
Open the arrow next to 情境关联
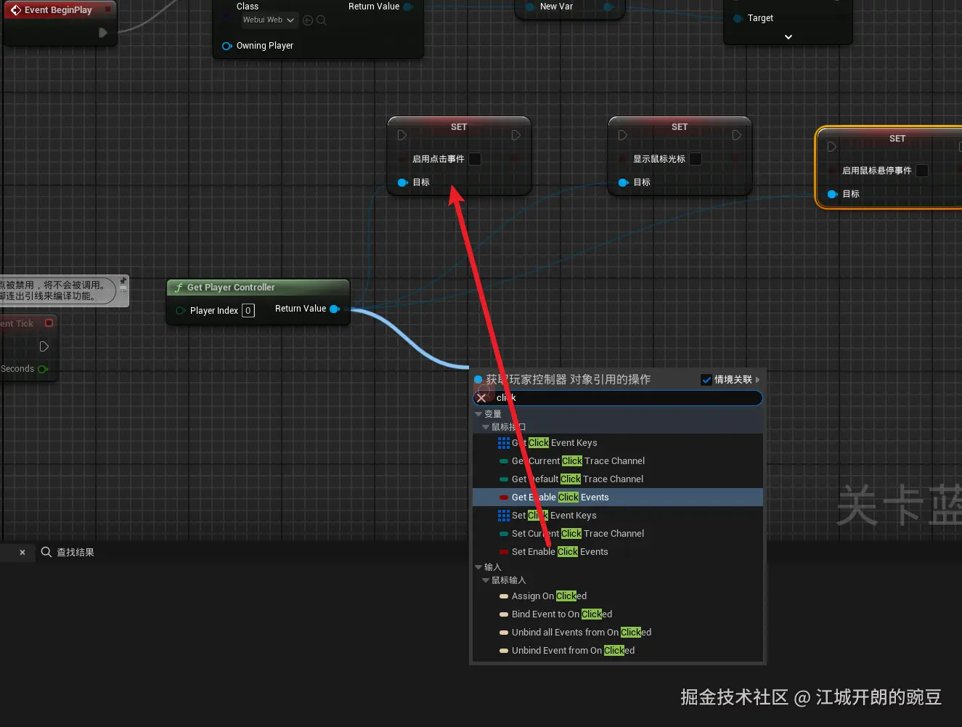[757, 380]
